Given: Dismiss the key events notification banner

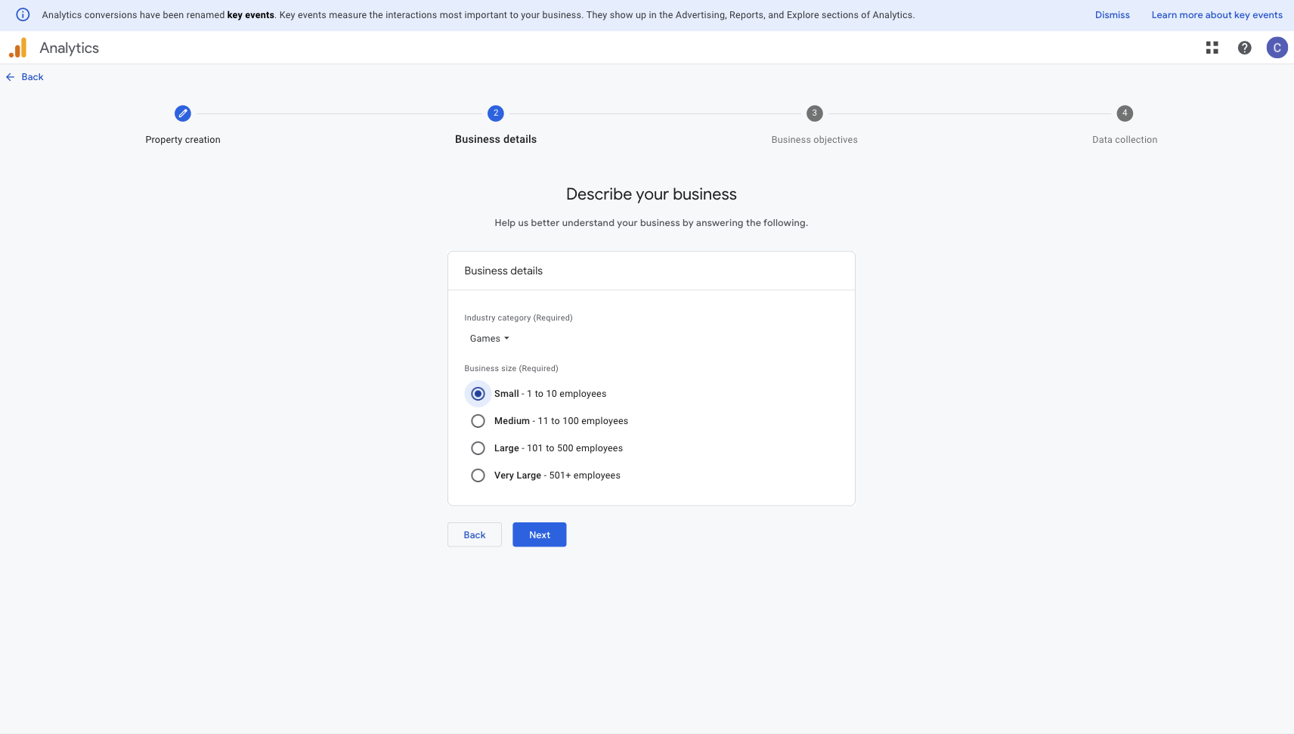Looking at the screenshot, I should pyautogui.click(x=1112, y=15).
